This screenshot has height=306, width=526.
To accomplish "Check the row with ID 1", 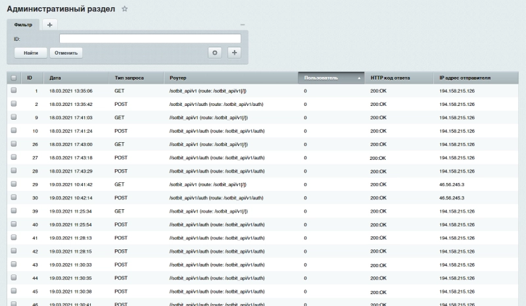I will coord(14,91).
